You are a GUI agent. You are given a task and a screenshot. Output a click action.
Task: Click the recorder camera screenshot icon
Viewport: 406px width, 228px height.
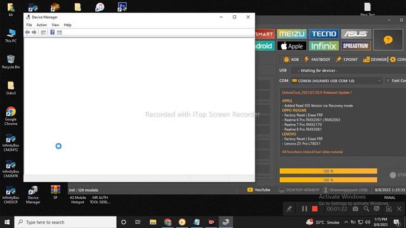pos(355,209)
